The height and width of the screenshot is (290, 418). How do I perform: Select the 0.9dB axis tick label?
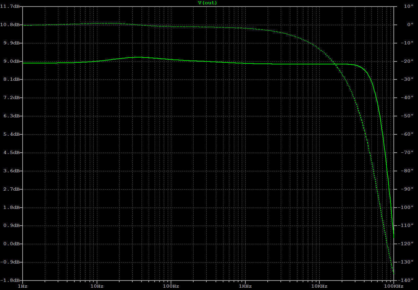pyautogui.click(x=11, y=226)
